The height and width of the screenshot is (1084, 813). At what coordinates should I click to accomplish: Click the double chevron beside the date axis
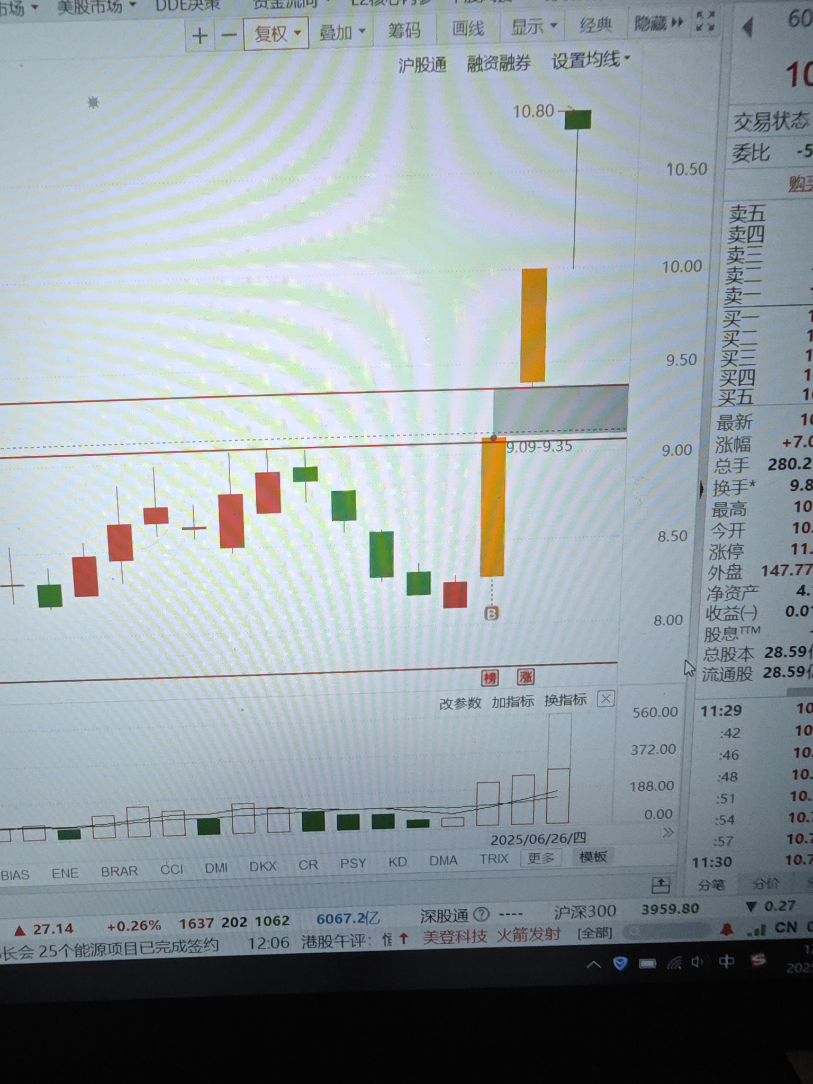click(x=668, y=833)
